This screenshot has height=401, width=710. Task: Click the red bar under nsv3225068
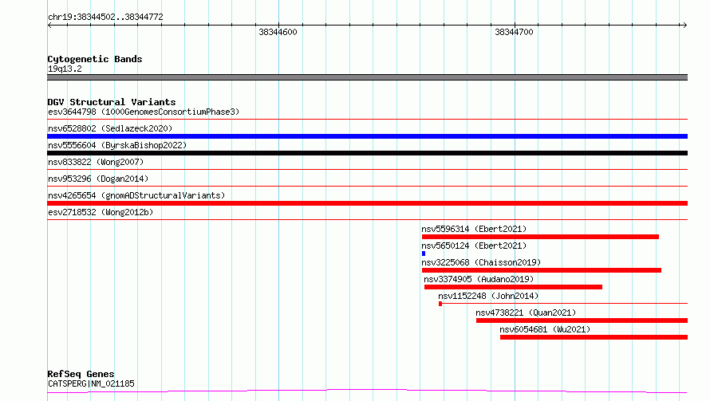click(x=542, y=270)
